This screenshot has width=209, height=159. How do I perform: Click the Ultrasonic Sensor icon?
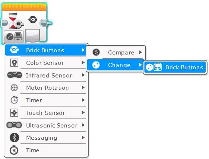[x=14, y=125]
